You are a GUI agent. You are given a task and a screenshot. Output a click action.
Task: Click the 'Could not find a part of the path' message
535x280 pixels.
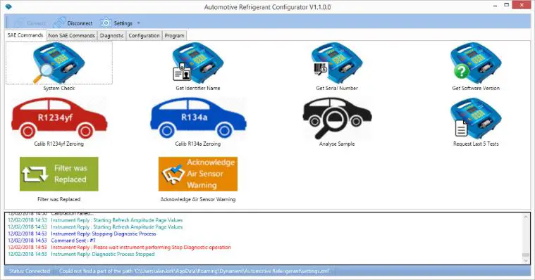click(x=195, y=271)
